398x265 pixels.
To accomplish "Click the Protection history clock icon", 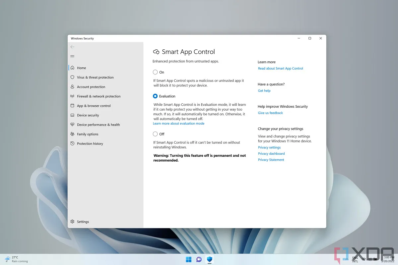I will click(73, 143).
